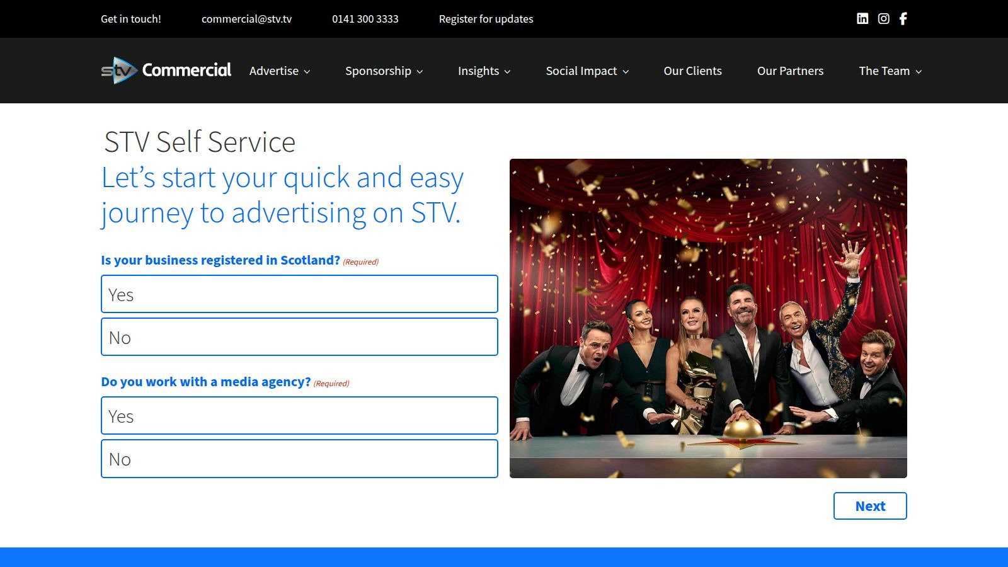Viewport: 1008px width, 567px height.
Task: Expand The Team dropdown menu
Action: click(890, 71)
